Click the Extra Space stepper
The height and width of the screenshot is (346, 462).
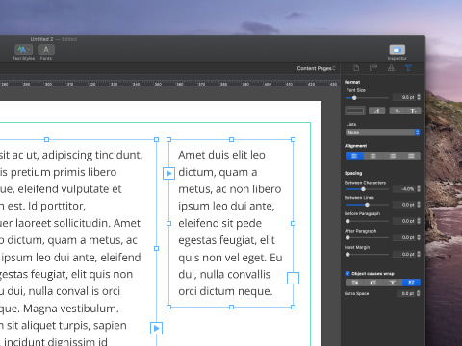[x=419, y=293]
